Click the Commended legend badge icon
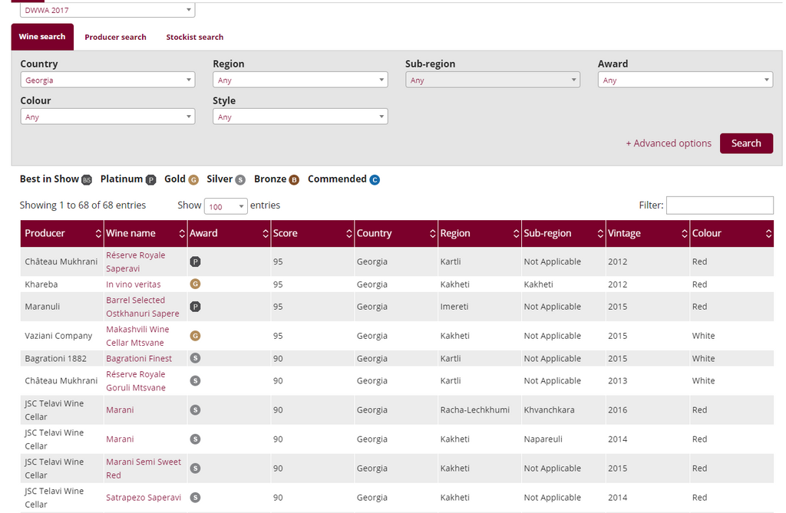The height and width of the screenshot is (513, 786). (375, 179)
